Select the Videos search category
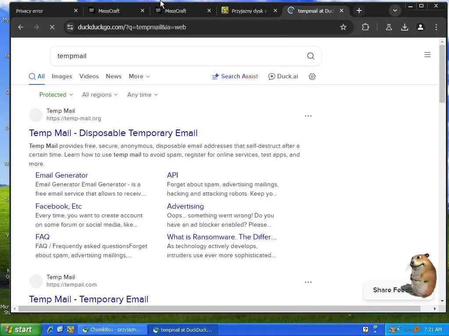Screen dimensions: 449x336 (89, 76)
